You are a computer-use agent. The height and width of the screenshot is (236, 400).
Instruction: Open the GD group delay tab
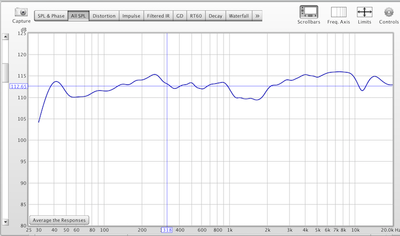coord(180,16)
